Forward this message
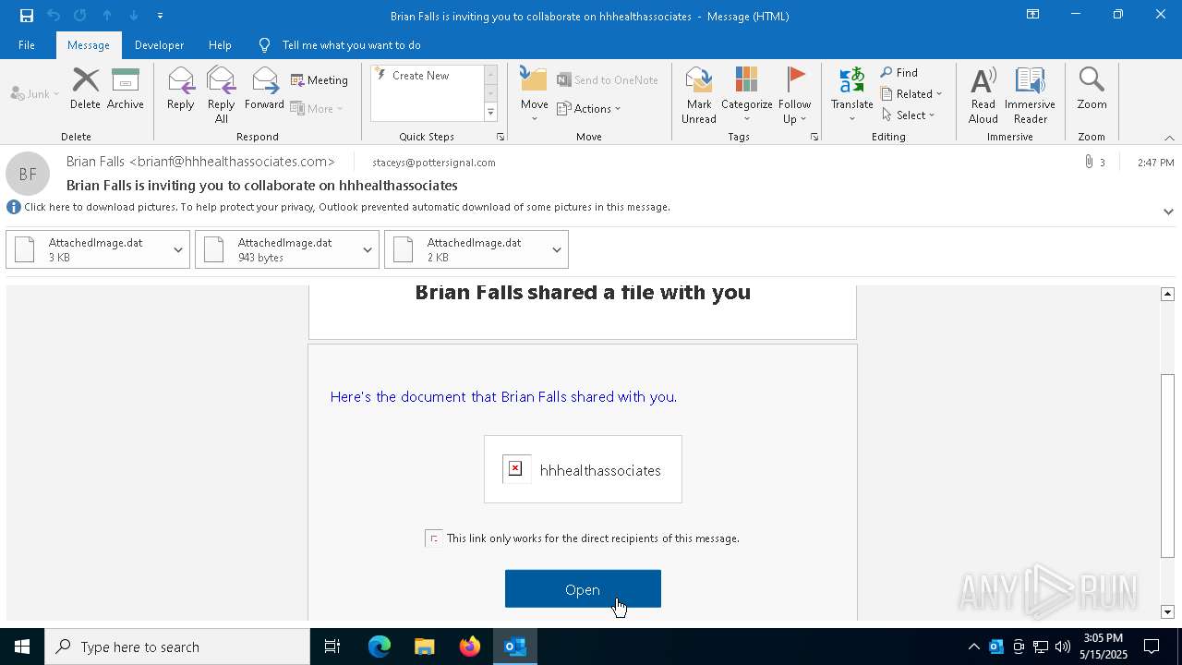This screenshot has height=665, width=1182. (264, 90)
